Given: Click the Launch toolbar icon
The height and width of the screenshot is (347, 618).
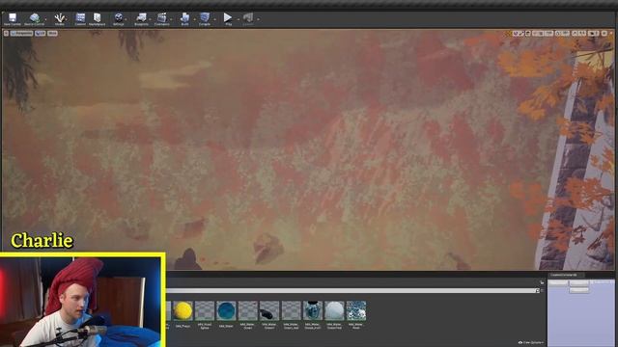Looking at the screenshot, I should pos(248,18).
